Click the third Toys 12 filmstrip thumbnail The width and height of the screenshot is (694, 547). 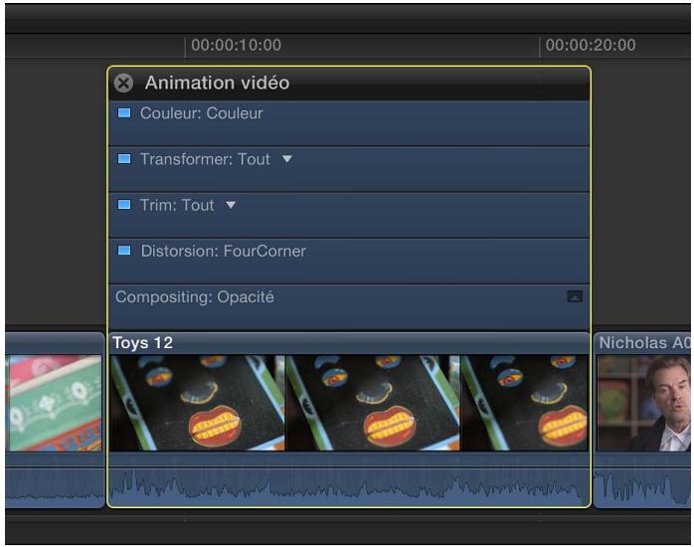(x=525, y=403)
